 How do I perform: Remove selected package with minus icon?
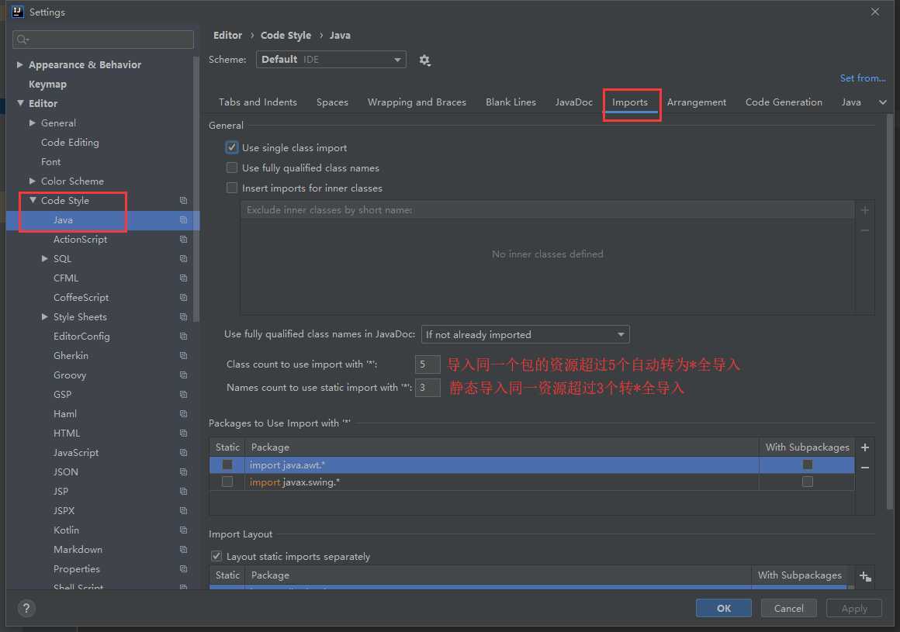coord(865,468)
